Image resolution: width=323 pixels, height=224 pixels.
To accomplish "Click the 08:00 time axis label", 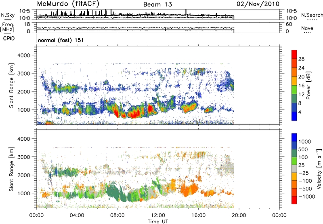I will 117,216.
